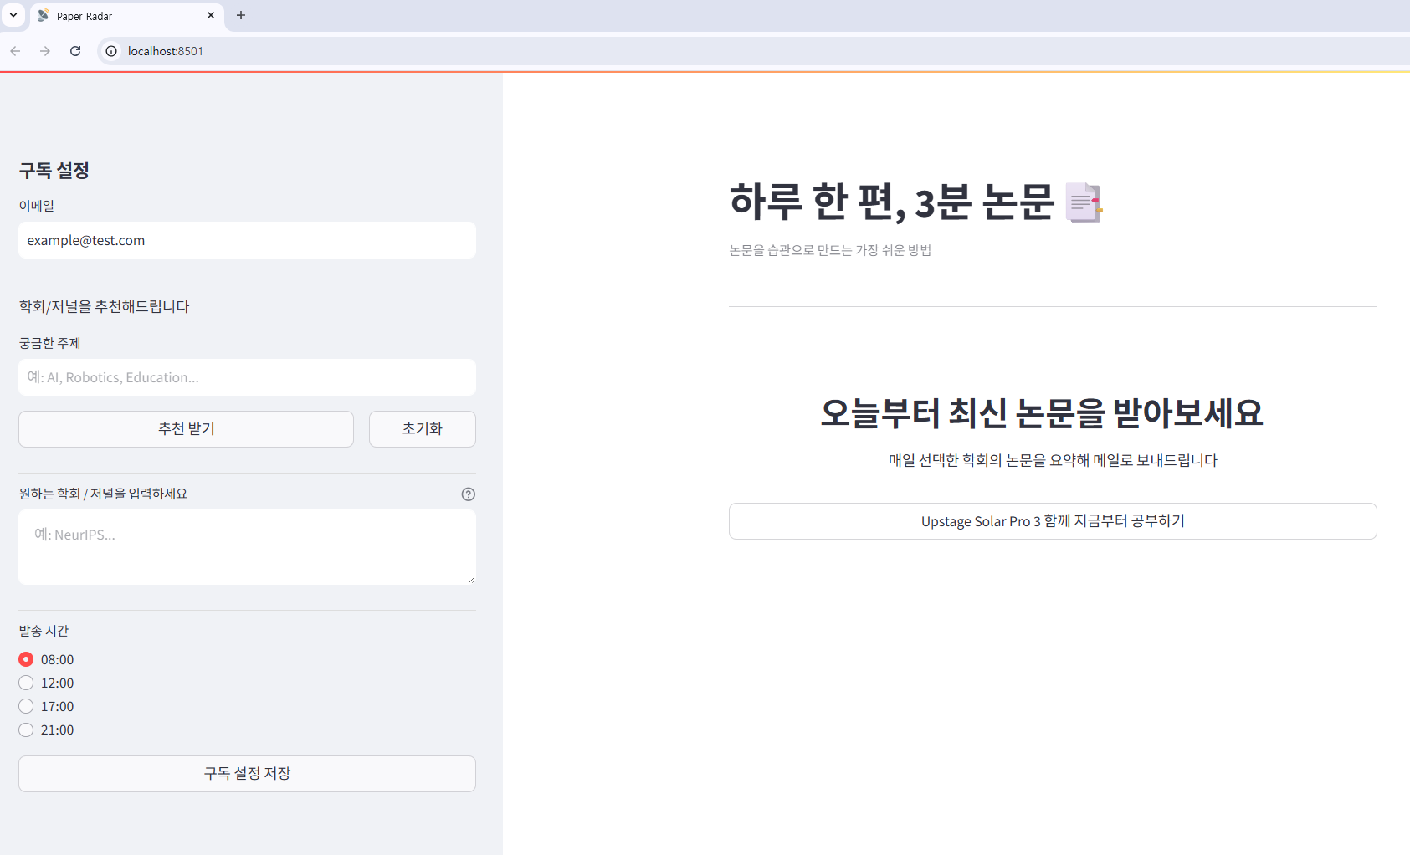Go forward using the browser forward arrow
Screen dimensions: 1410x855
coord(45,51)
